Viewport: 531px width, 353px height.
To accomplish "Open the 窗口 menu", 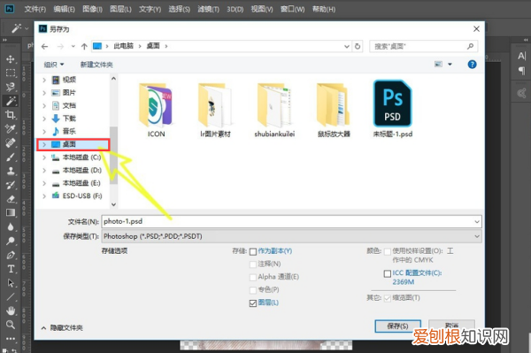I will [x=292, y=9].
